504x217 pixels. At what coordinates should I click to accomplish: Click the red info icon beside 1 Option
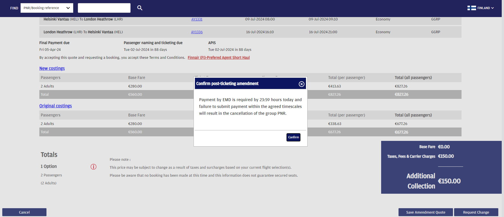[x=94, y=167]
